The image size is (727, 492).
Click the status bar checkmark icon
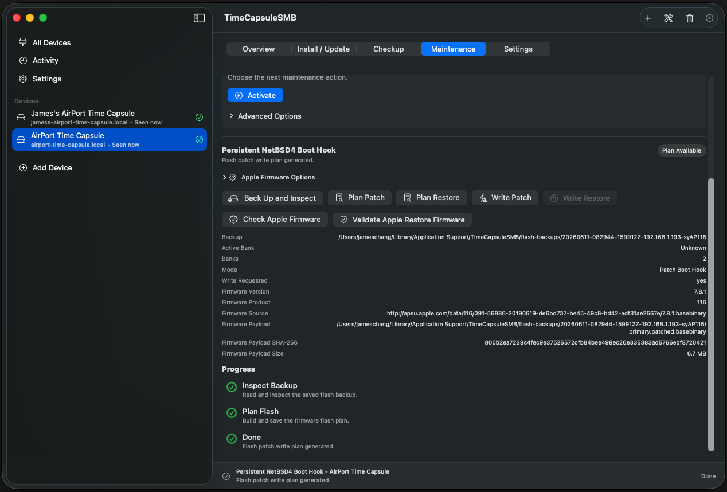pos(226,476)
